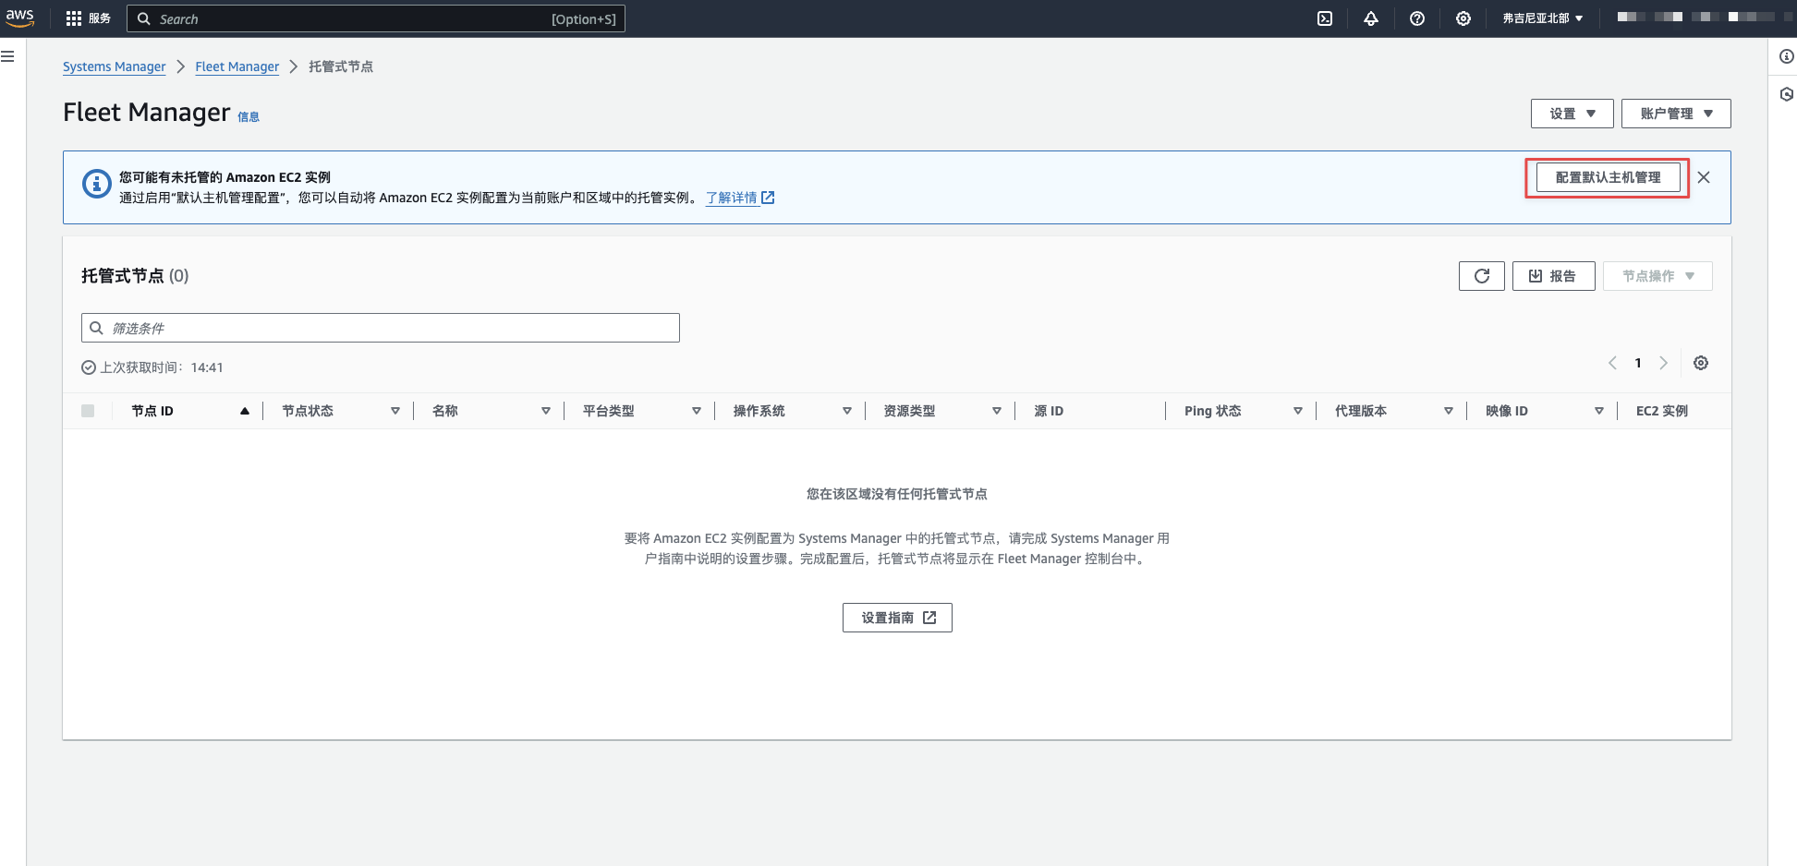Expand the 账户管理 dropdown
The image size is (1797, 866).
click(1676, 114)
